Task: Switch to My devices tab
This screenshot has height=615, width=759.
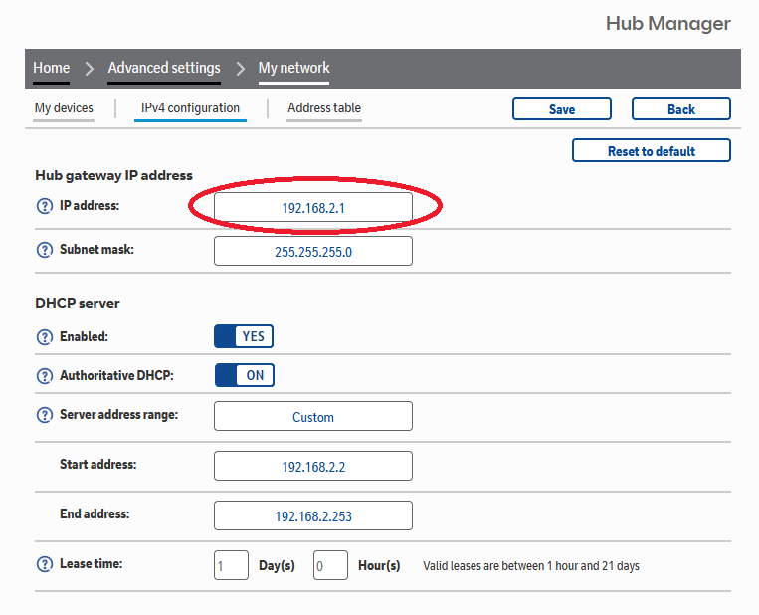Action: tap(64, 108)
